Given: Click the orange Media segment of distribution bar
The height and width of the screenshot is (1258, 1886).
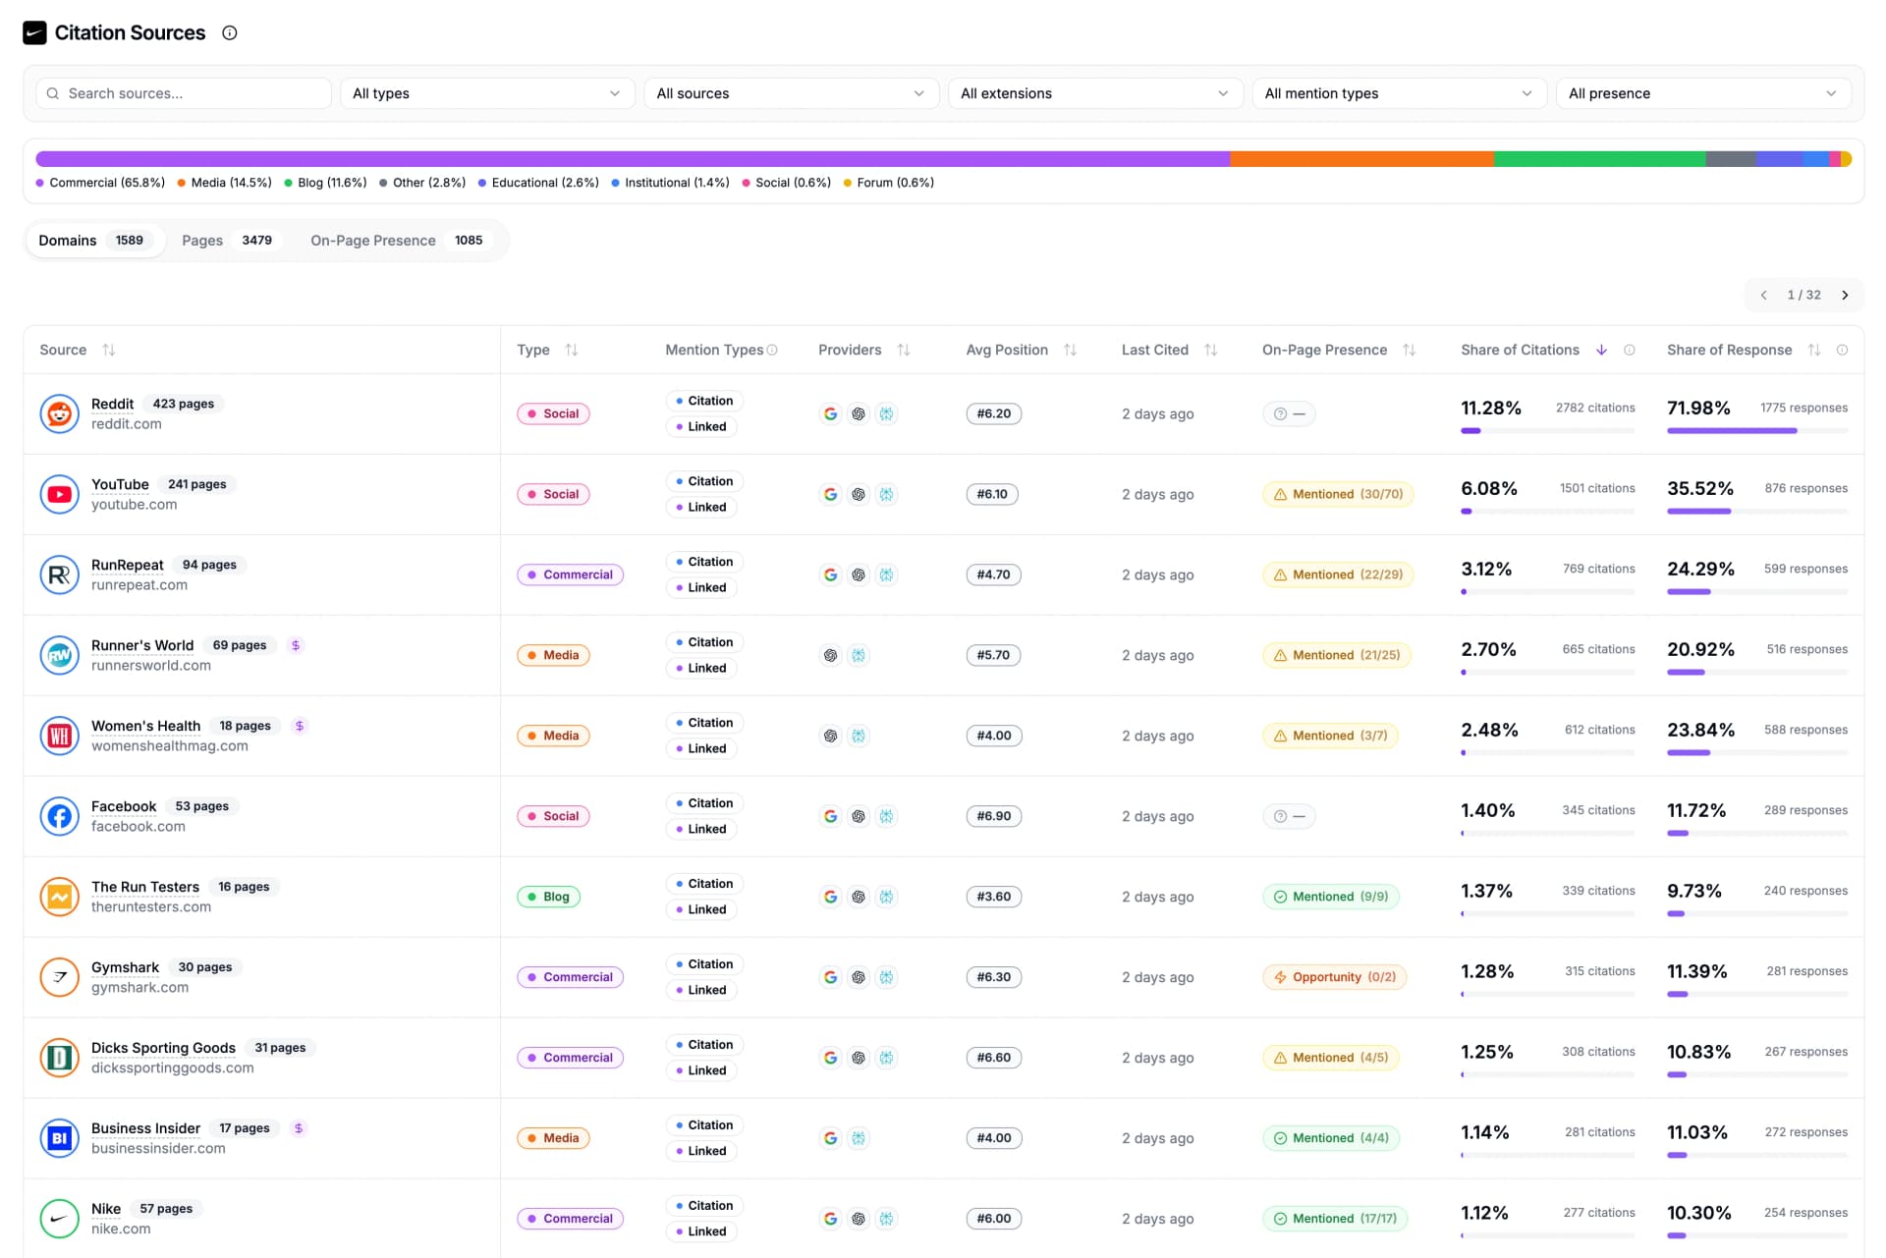Looking at the screenshot, I should [1361, 159].
